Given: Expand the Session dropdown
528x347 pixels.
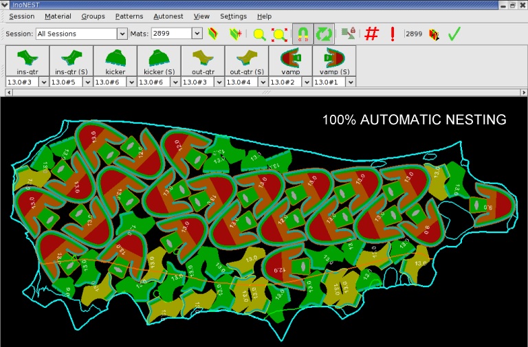Looking at the screenshot, I should (x=122, y=34).
